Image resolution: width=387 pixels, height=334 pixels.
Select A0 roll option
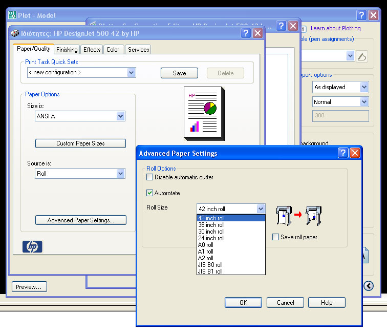pyautogui.click(x=231, y=245)
